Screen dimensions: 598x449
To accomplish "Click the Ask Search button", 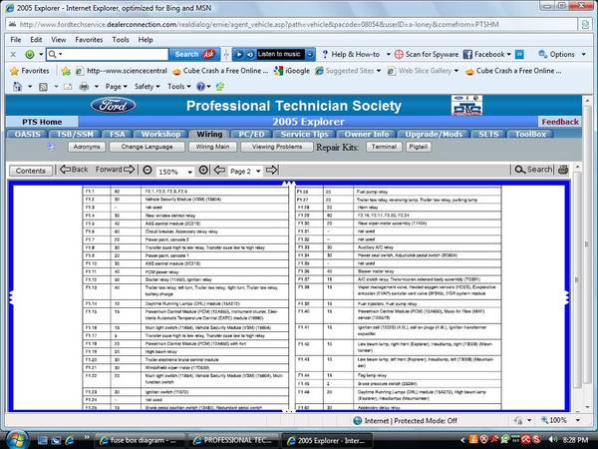I will (194, 54).
